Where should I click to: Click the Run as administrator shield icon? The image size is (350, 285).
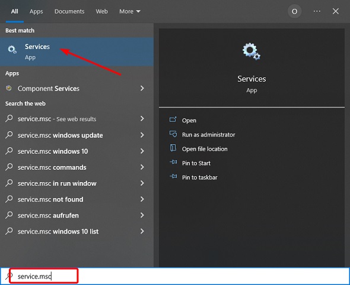[173, 134]
